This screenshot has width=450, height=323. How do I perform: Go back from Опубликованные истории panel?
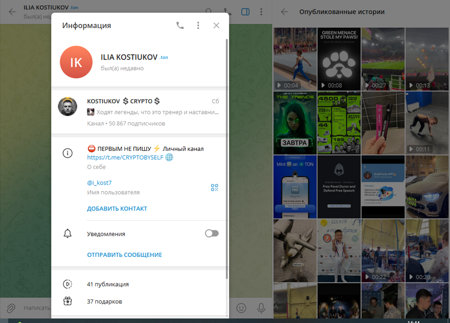285,12
